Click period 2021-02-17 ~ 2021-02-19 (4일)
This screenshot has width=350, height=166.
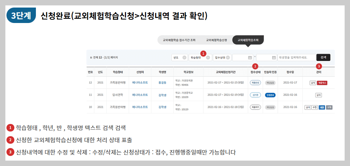click(x=225, y=95)
